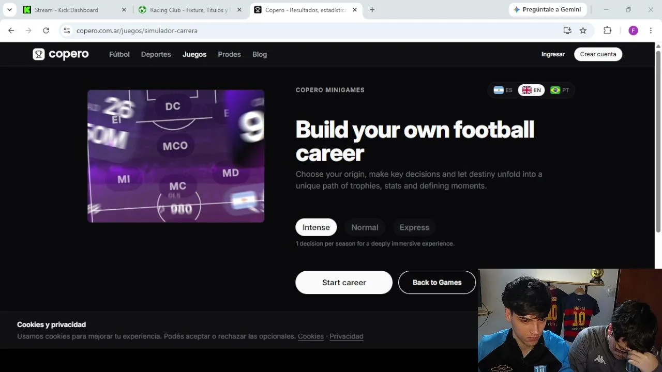Open the Cookies policy link

(311, 336)
